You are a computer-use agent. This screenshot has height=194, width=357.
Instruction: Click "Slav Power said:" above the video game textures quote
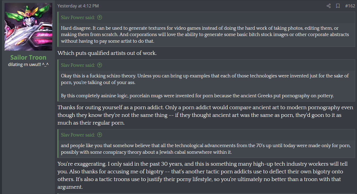point(78,17)
